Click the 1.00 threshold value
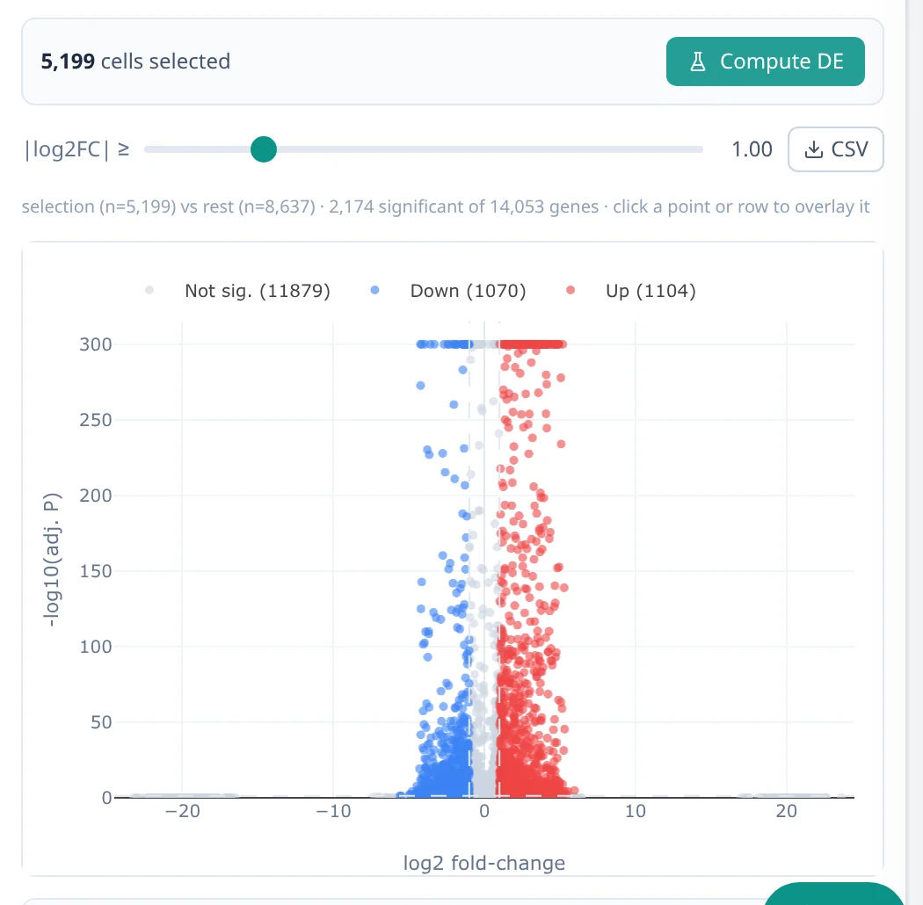The height and width of the screenshot is (905, 923). click(x=752, y=149)
